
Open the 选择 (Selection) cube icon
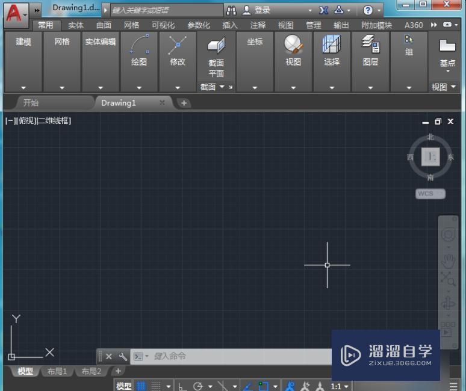click(332, 44)
